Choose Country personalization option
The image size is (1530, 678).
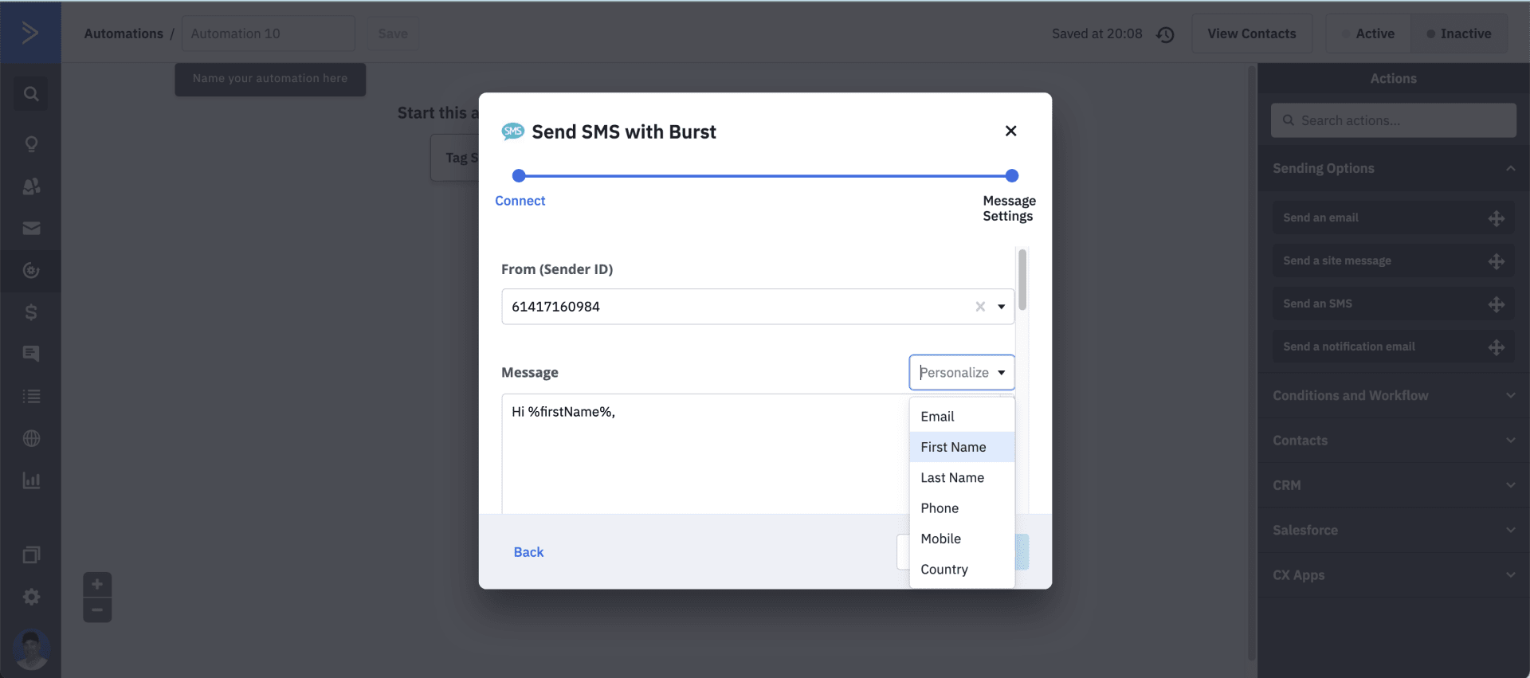click(x=962, y=569)
